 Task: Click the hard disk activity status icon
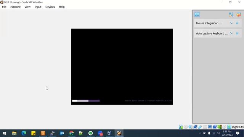point(181,127)
